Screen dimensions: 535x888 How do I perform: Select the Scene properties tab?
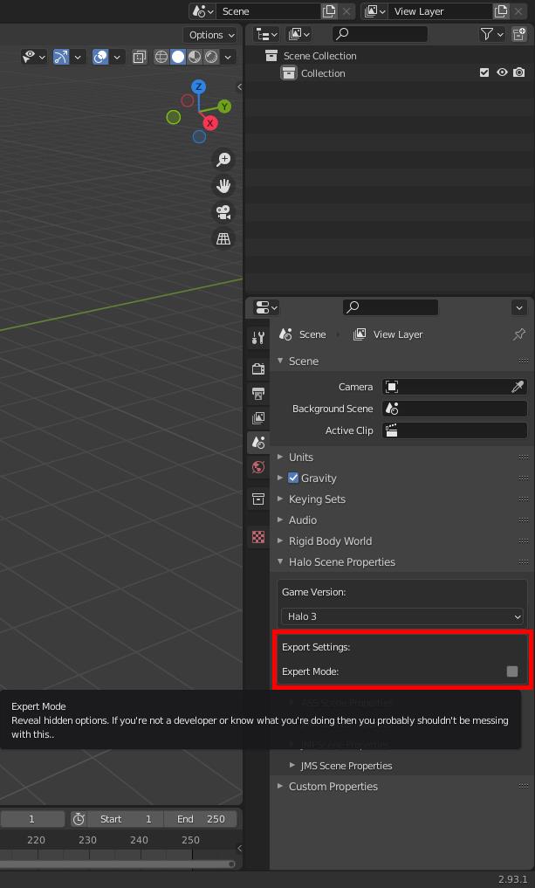pos(258,443)
